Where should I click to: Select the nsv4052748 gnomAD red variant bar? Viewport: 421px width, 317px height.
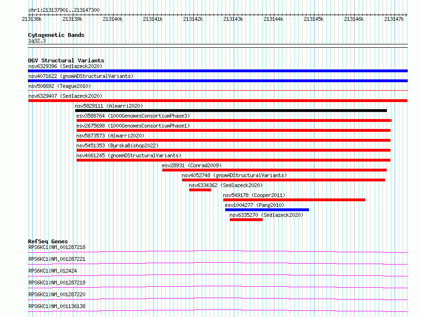283,180
